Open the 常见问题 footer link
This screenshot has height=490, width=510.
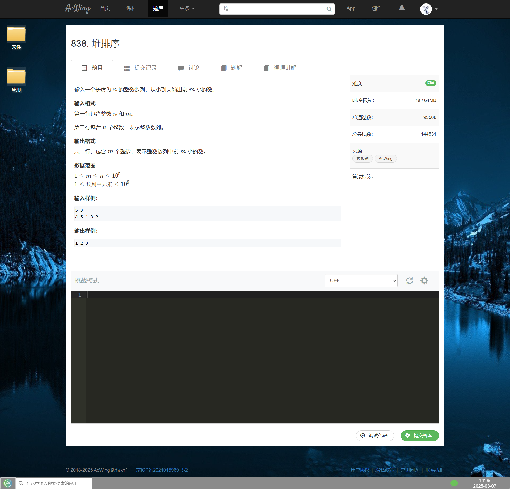point(410,470)
